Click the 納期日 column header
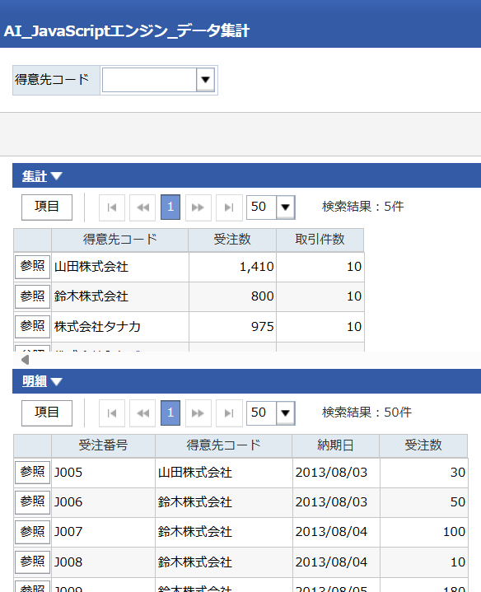The width and height of the screenshot is (481, 592). point(336,445)
